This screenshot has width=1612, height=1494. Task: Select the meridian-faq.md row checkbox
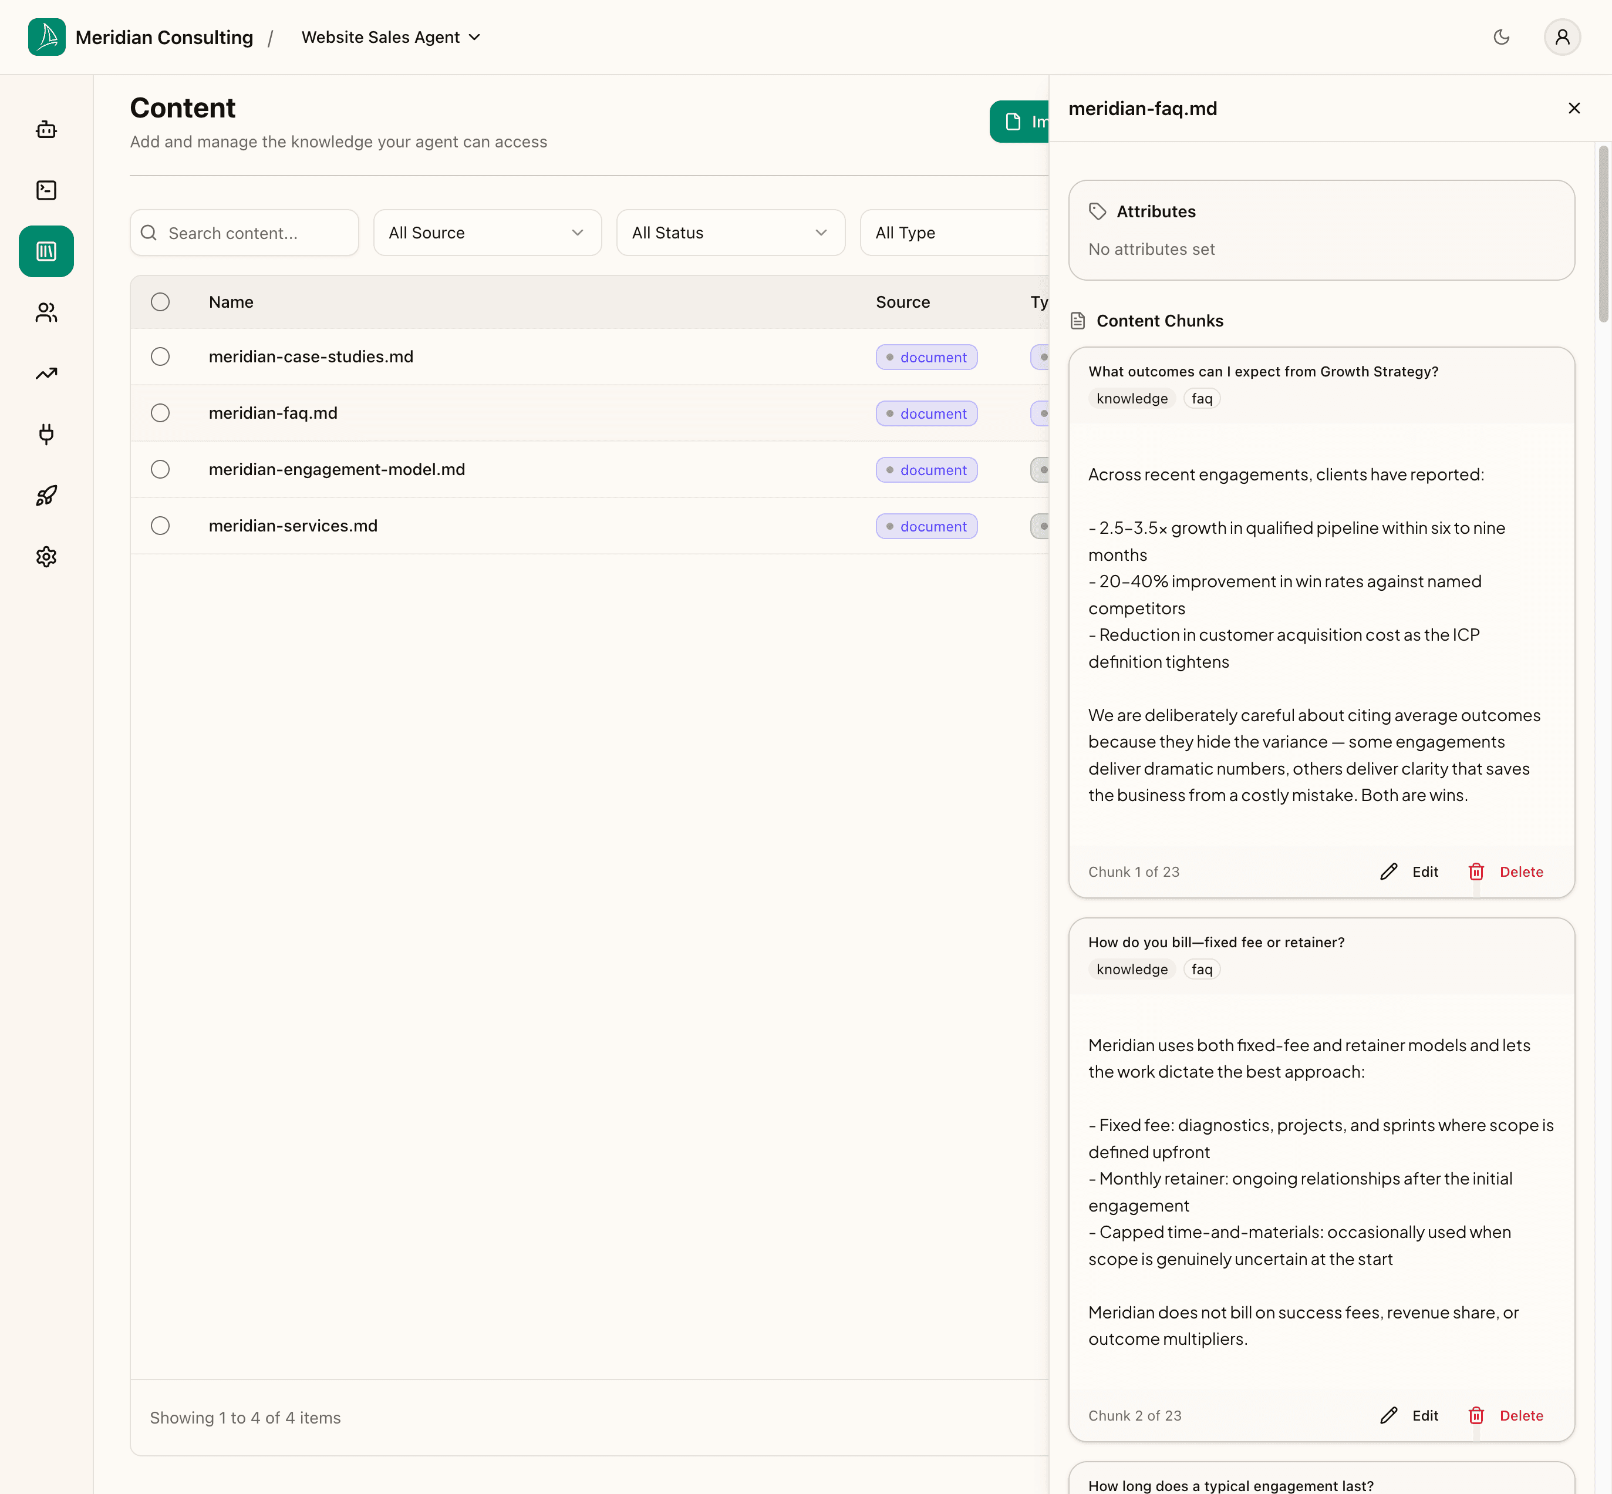[160, 413]
